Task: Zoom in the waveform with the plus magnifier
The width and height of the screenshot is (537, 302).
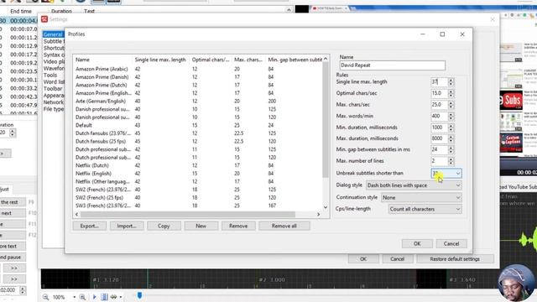Action: pyautogui.click(x=82, y=297)
